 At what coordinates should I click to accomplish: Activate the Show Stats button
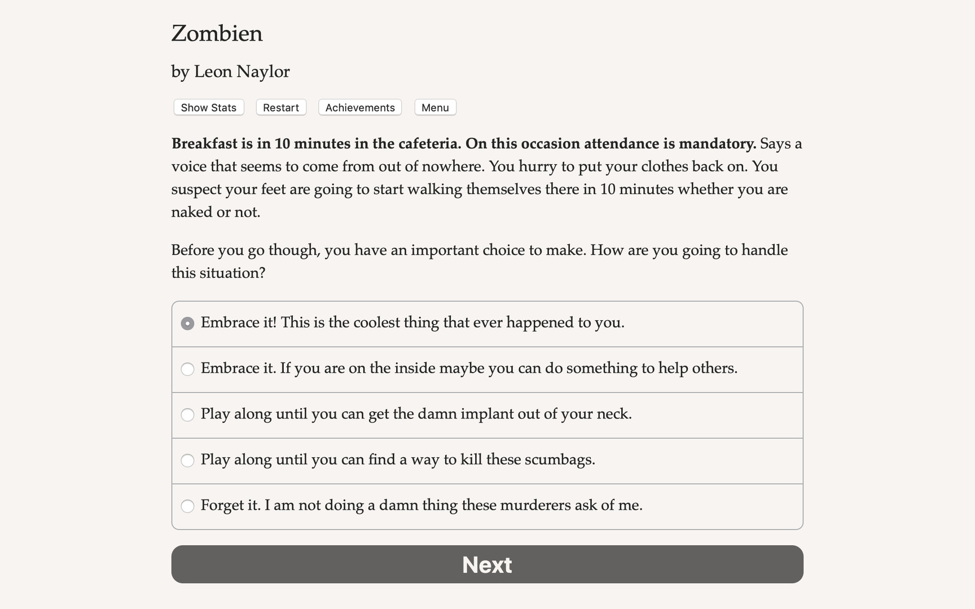tap(208, 107)
